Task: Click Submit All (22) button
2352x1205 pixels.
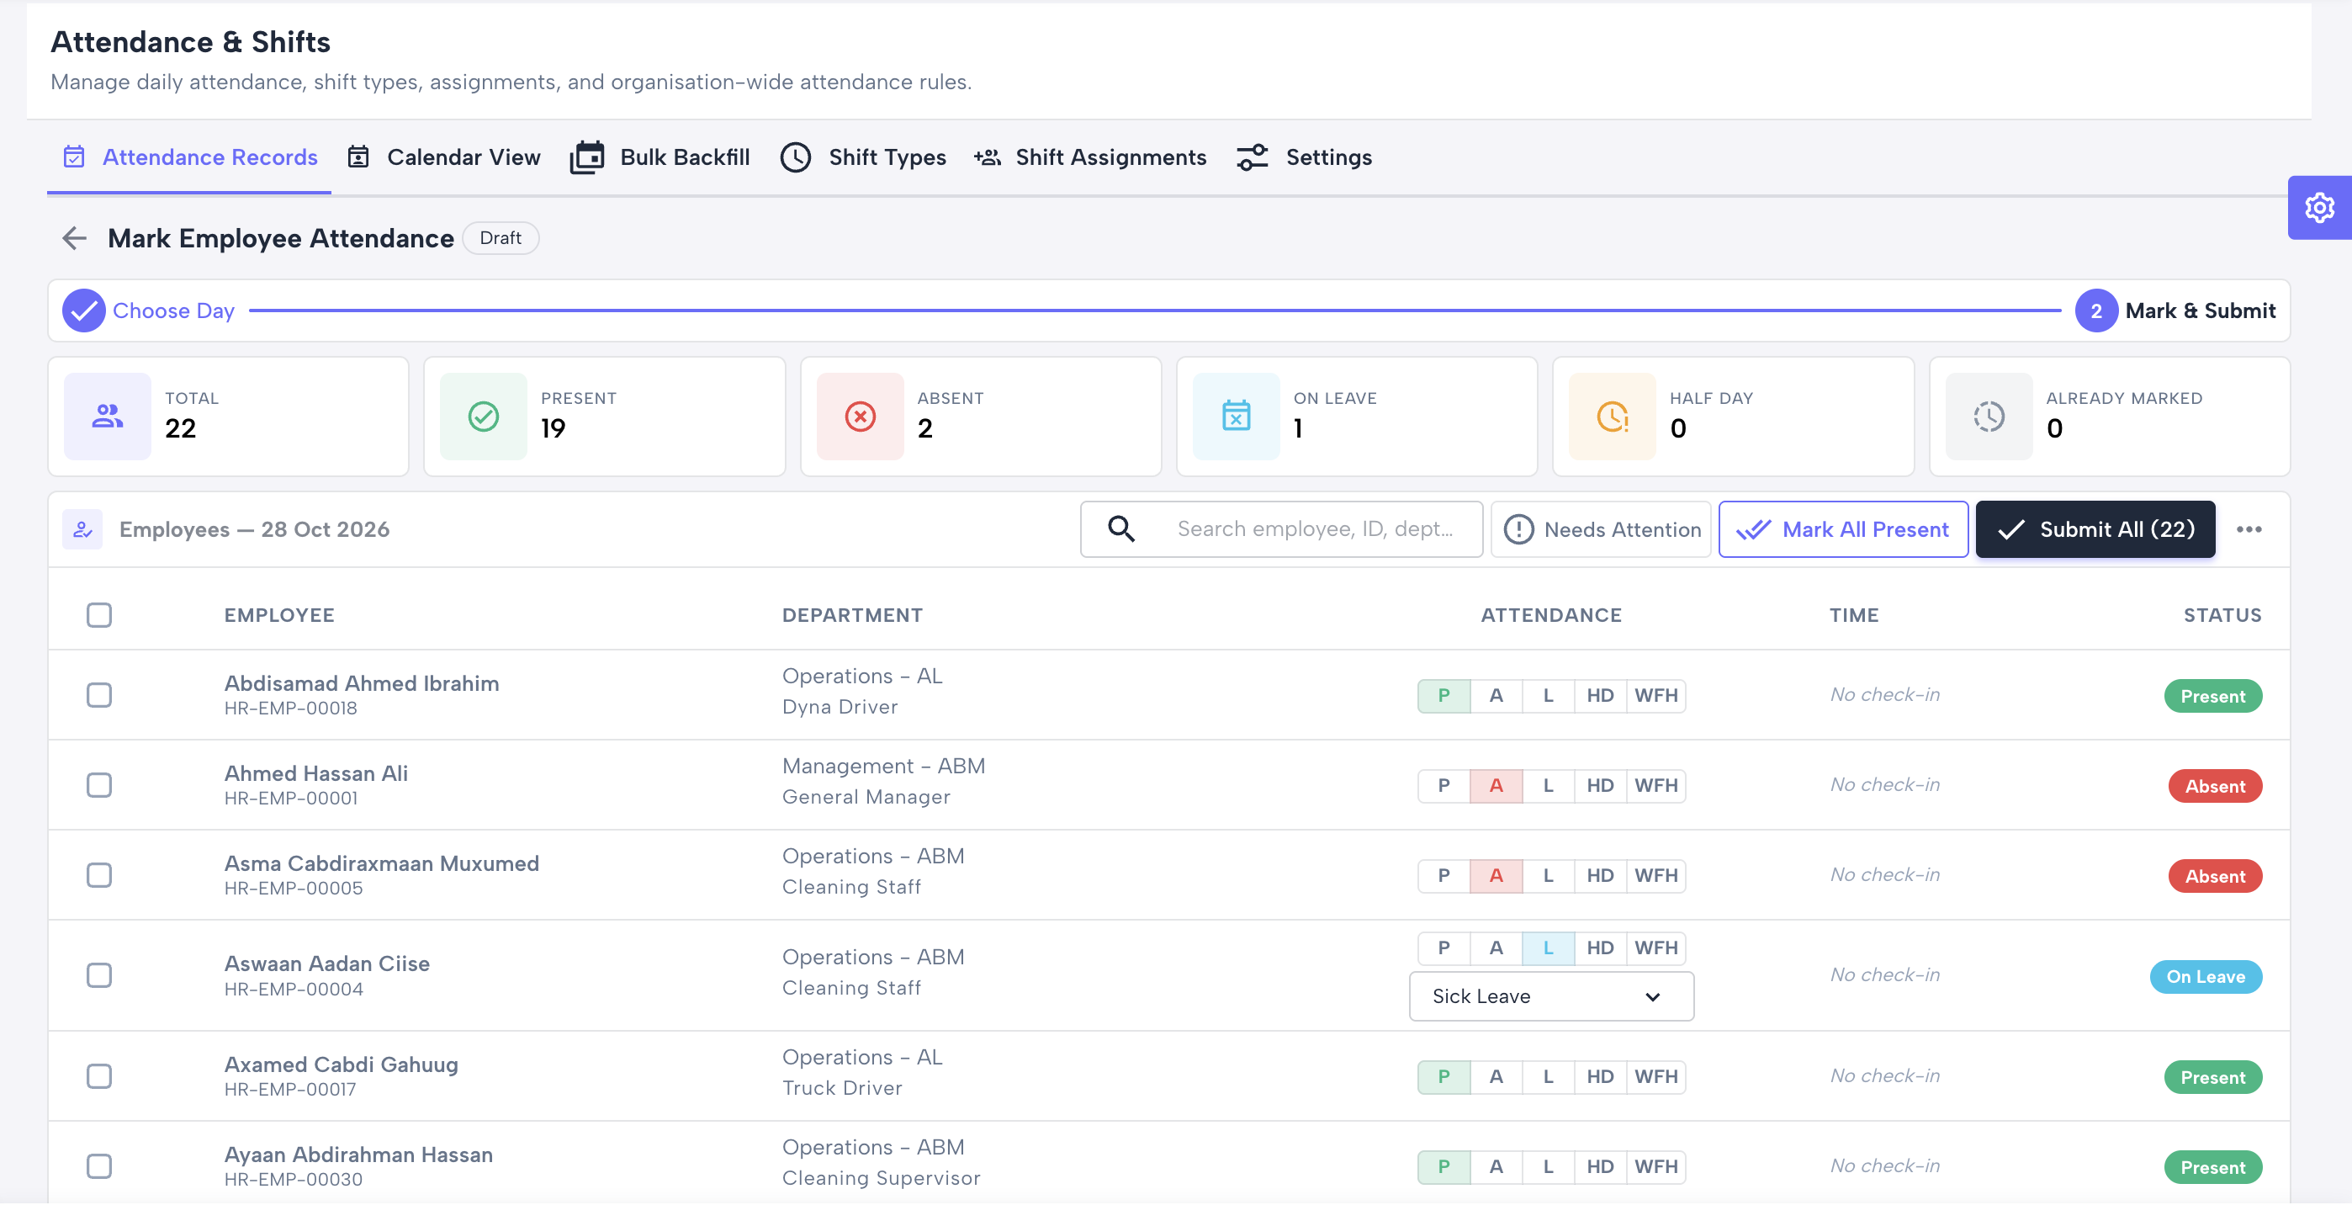Action: pyautogui.click(x=2095, y=530)
